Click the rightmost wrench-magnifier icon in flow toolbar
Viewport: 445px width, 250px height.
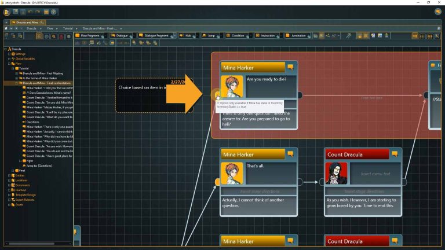[437, 36]
